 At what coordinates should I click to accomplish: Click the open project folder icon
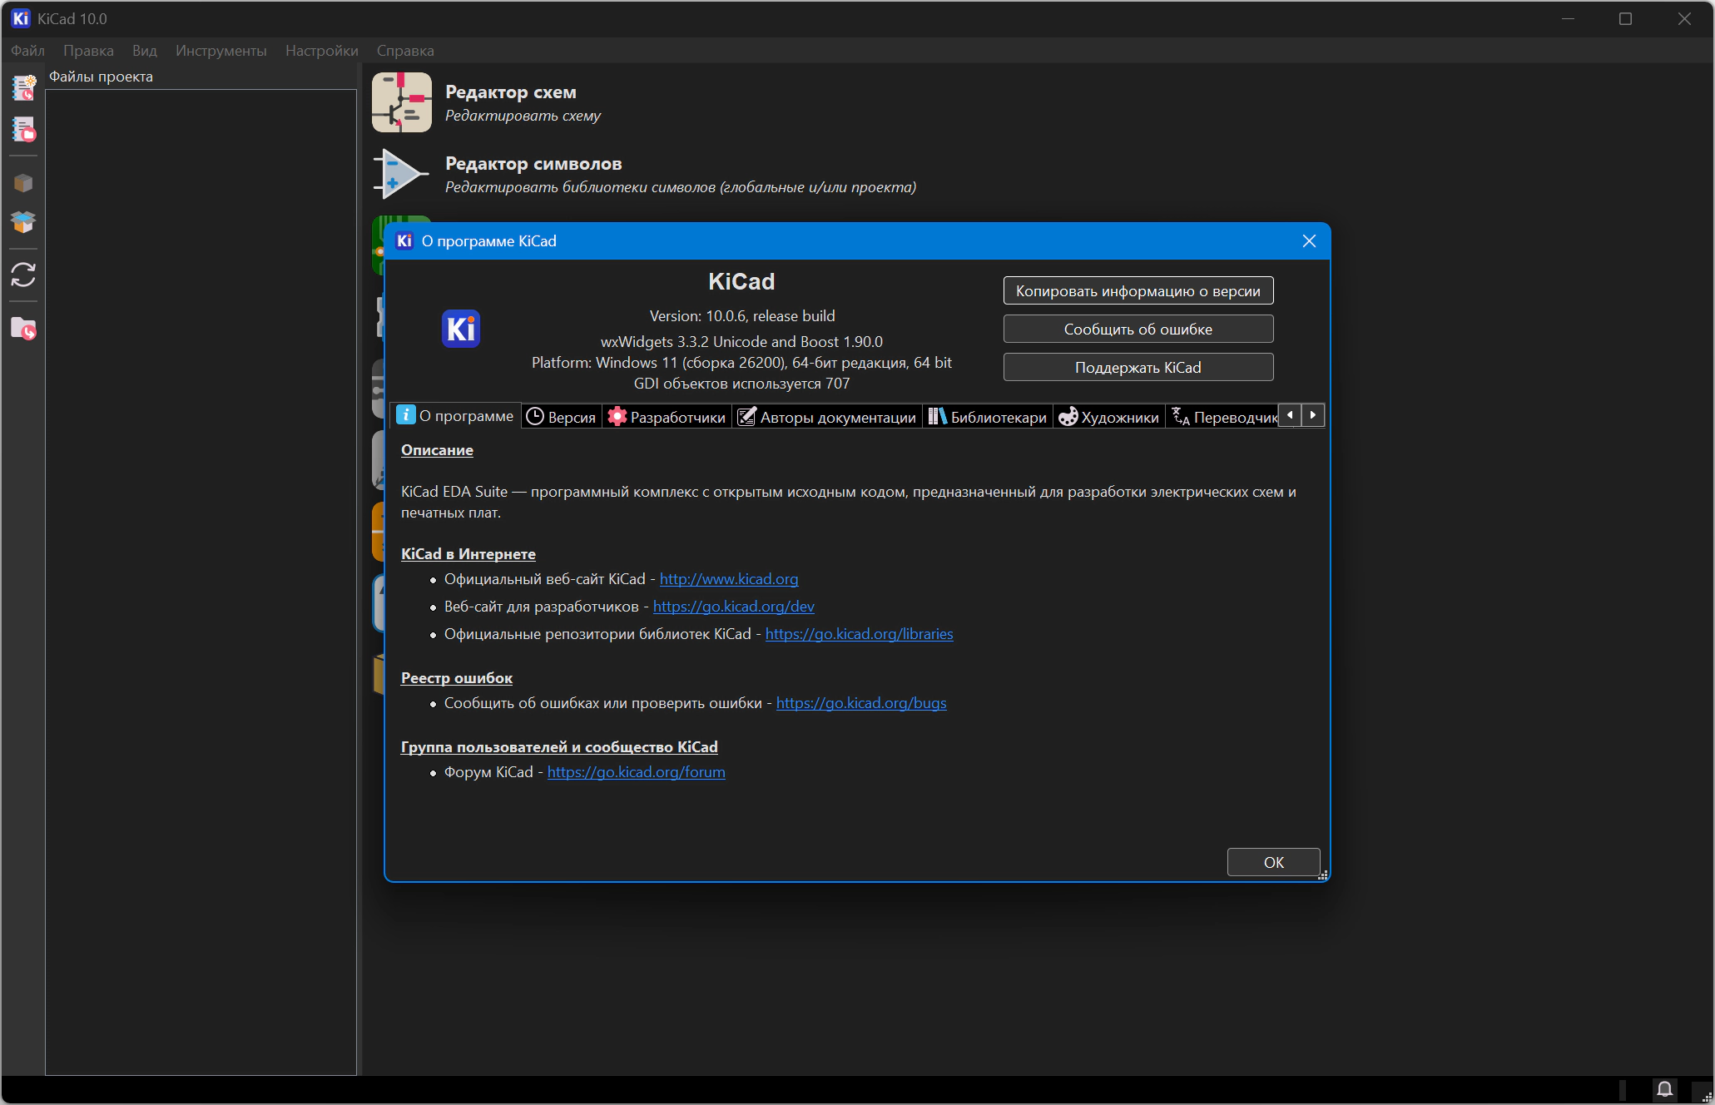pyautogui.click(x=23, y=329)
